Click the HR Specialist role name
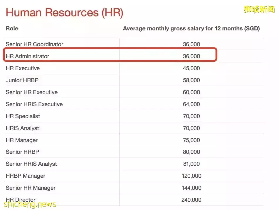Image resolution: width=279 pixels, height=210 pixels. [23, 116]
